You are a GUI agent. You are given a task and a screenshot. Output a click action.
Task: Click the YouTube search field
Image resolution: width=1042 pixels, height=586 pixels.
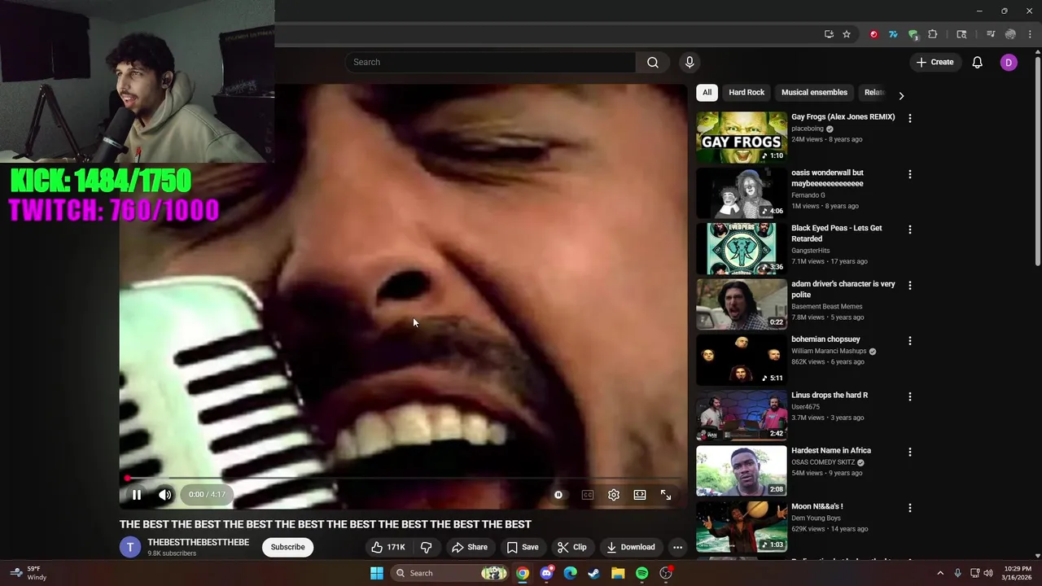(x=490, y=62)
